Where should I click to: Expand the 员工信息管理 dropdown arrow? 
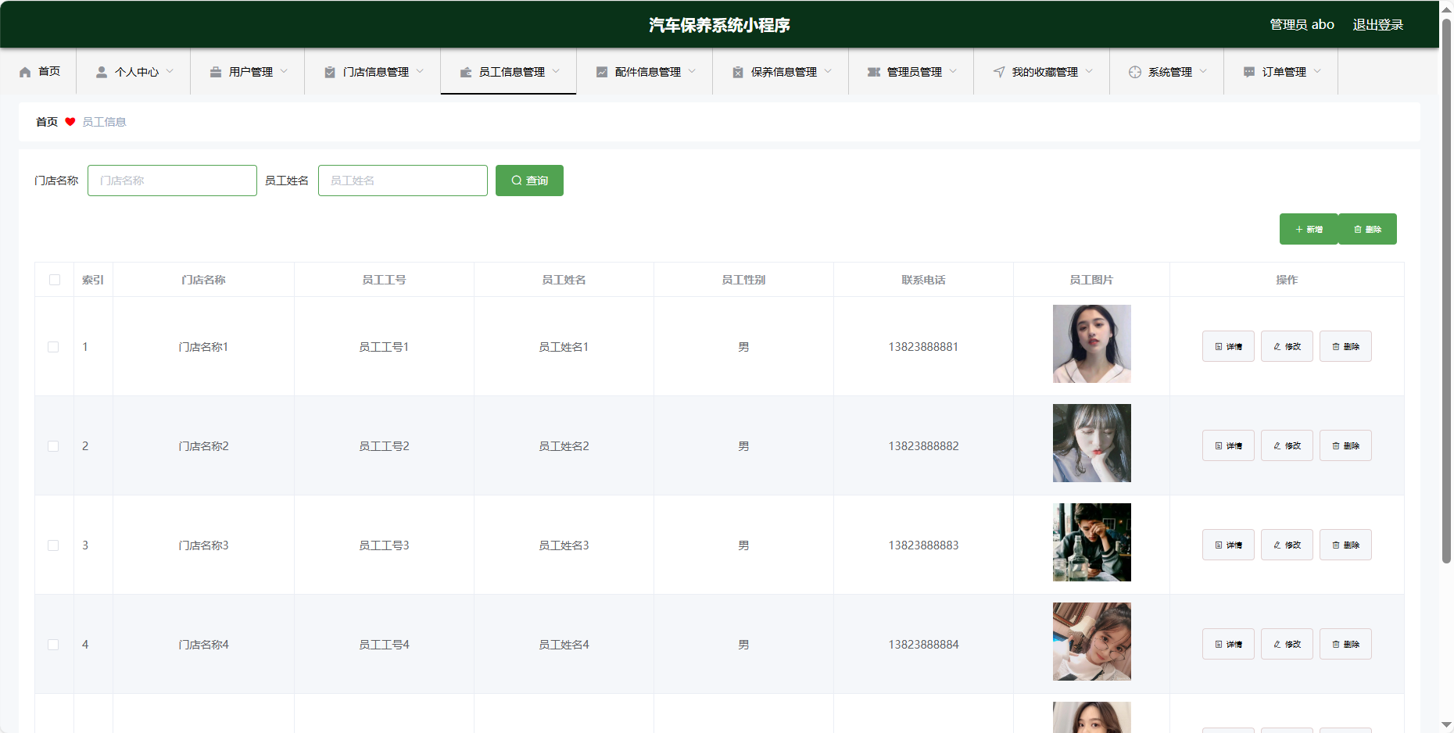click(556, 71)
